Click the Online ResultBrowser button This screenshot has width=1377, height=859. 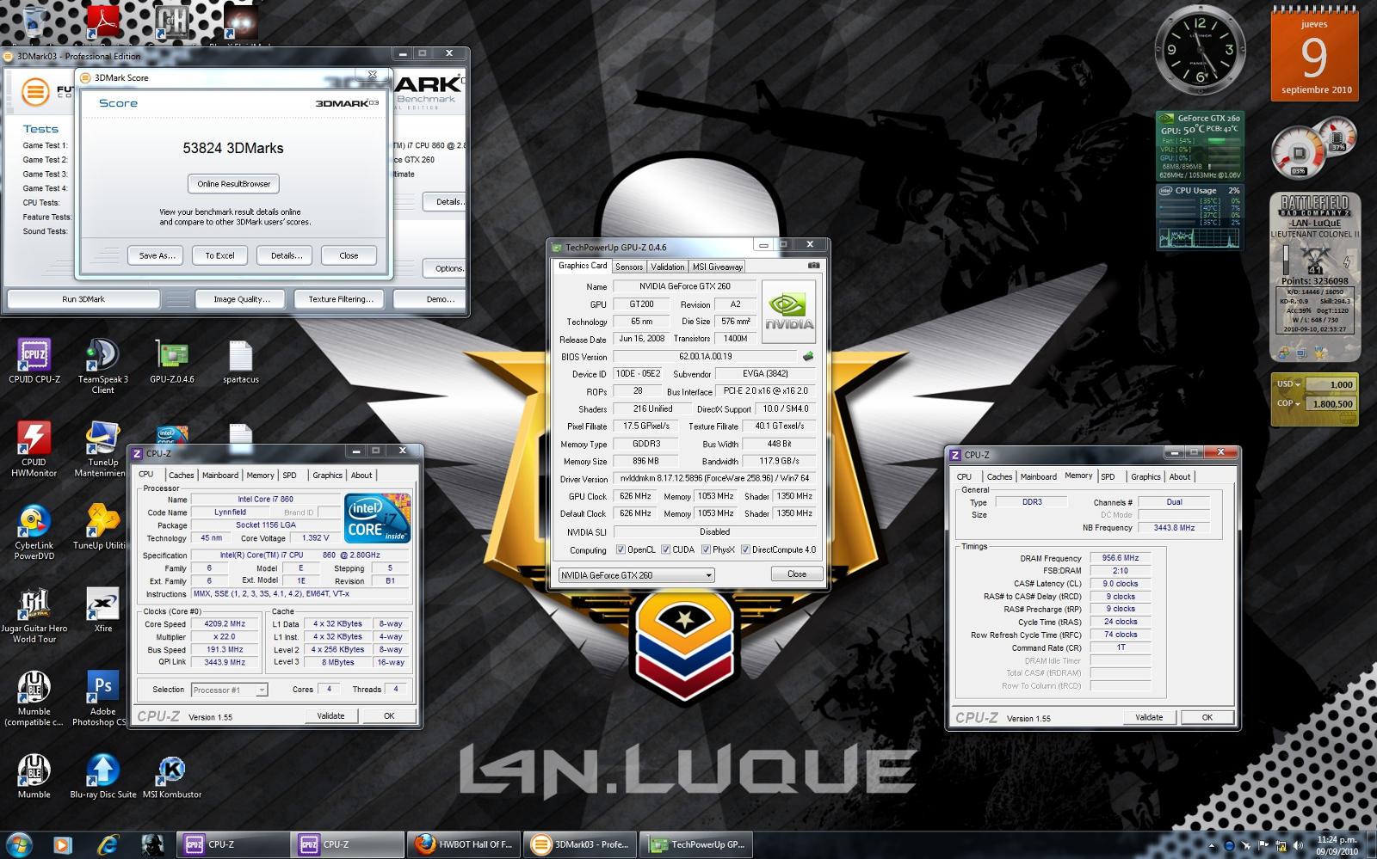233,183
